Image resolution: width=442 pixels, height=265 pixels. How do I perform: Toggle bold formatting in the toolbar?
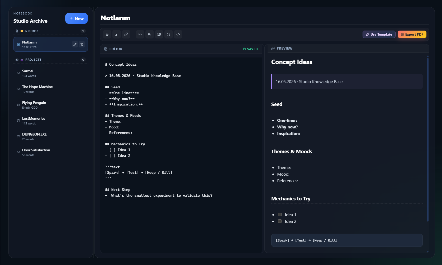click(x=107, y=34)
